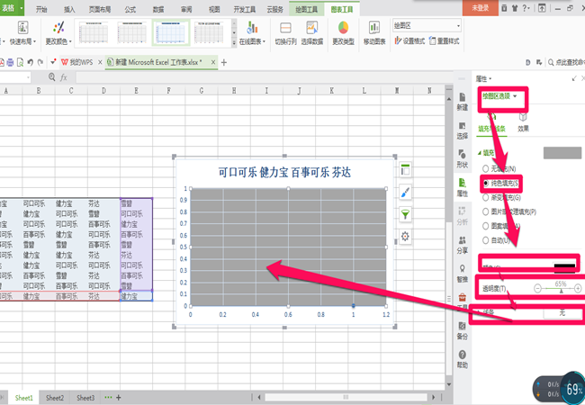
Task: Open the 线条 无 dropdown
Action: pos(562,313)
